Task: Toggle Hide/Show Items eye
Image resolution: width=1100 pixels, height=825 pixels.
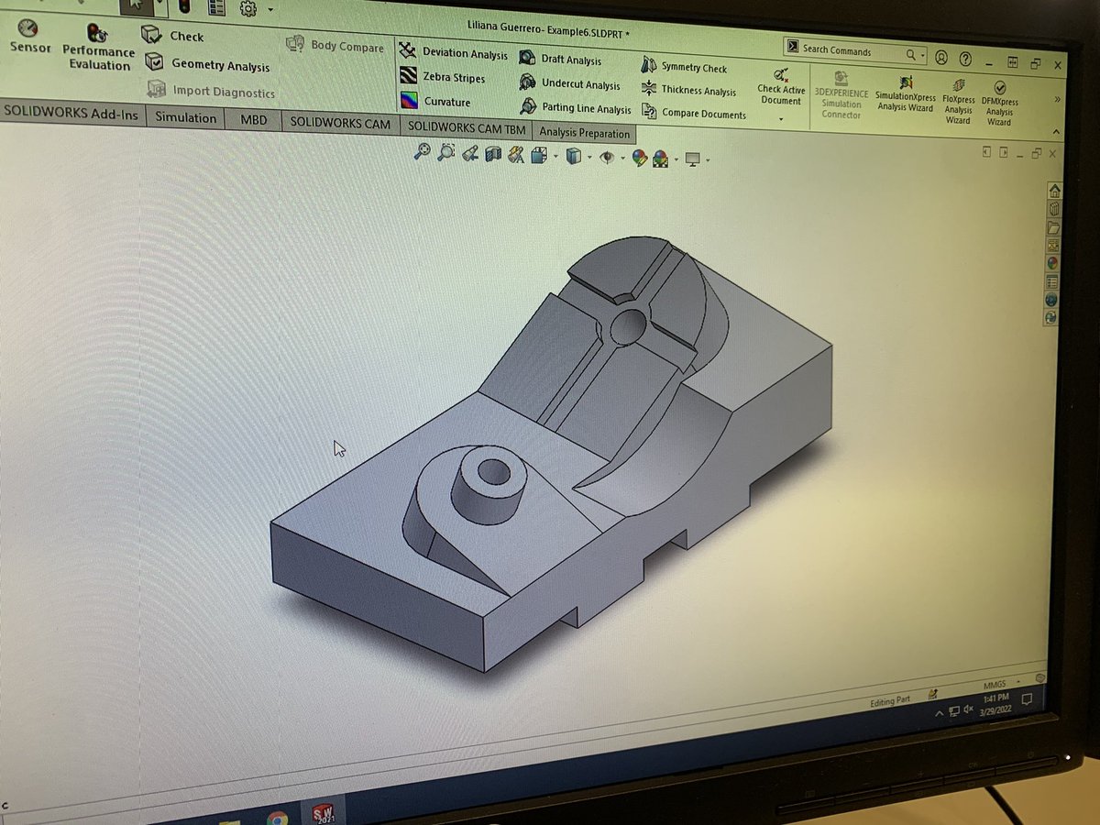Action: [607, 158]
